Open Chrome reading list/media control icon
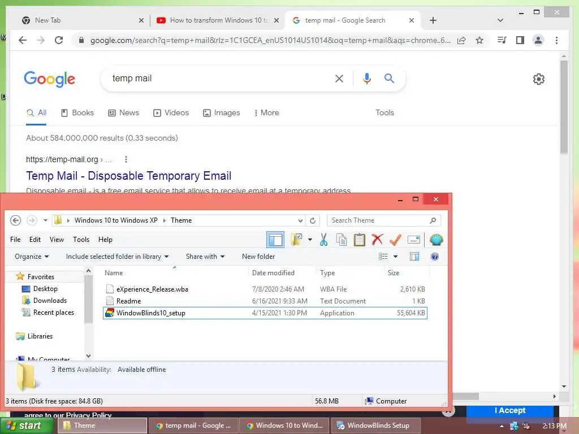579x434 pixels. point(502,40)
